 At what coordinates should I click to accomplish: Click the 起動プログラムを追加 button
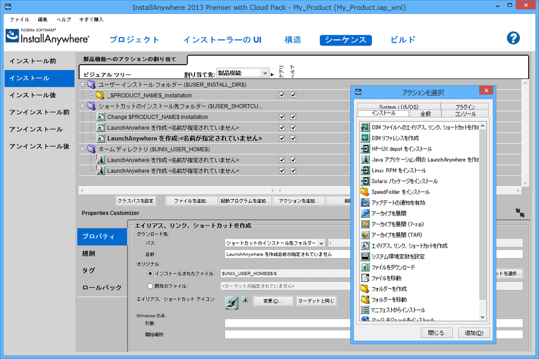pyautogui.click(x=246, y=201)
